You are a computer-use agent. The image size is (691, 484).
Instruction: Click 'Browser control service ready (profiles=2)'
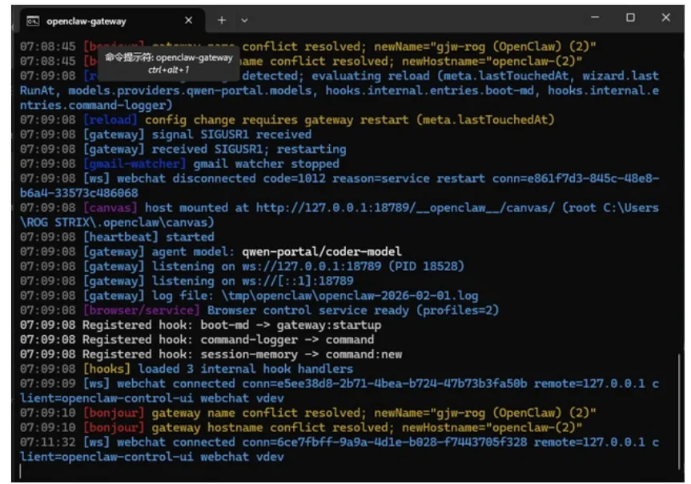click(353, 310)
